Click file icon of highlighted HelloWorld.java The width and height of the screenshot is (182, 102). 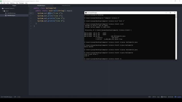pos(6,15)
